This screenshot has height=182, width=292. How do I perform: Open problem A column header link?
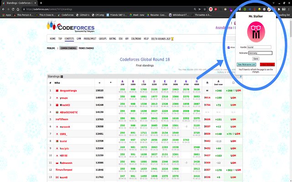coord(122,81)
